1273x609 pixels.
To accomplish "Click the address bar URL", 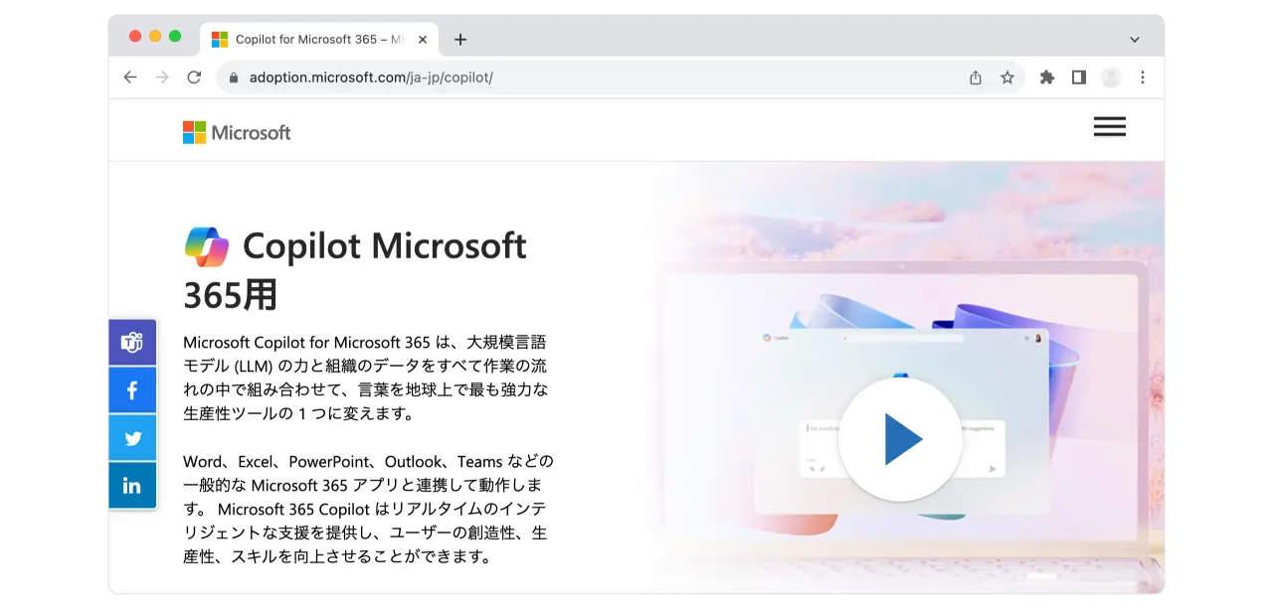I will click(x=371, y=77).
